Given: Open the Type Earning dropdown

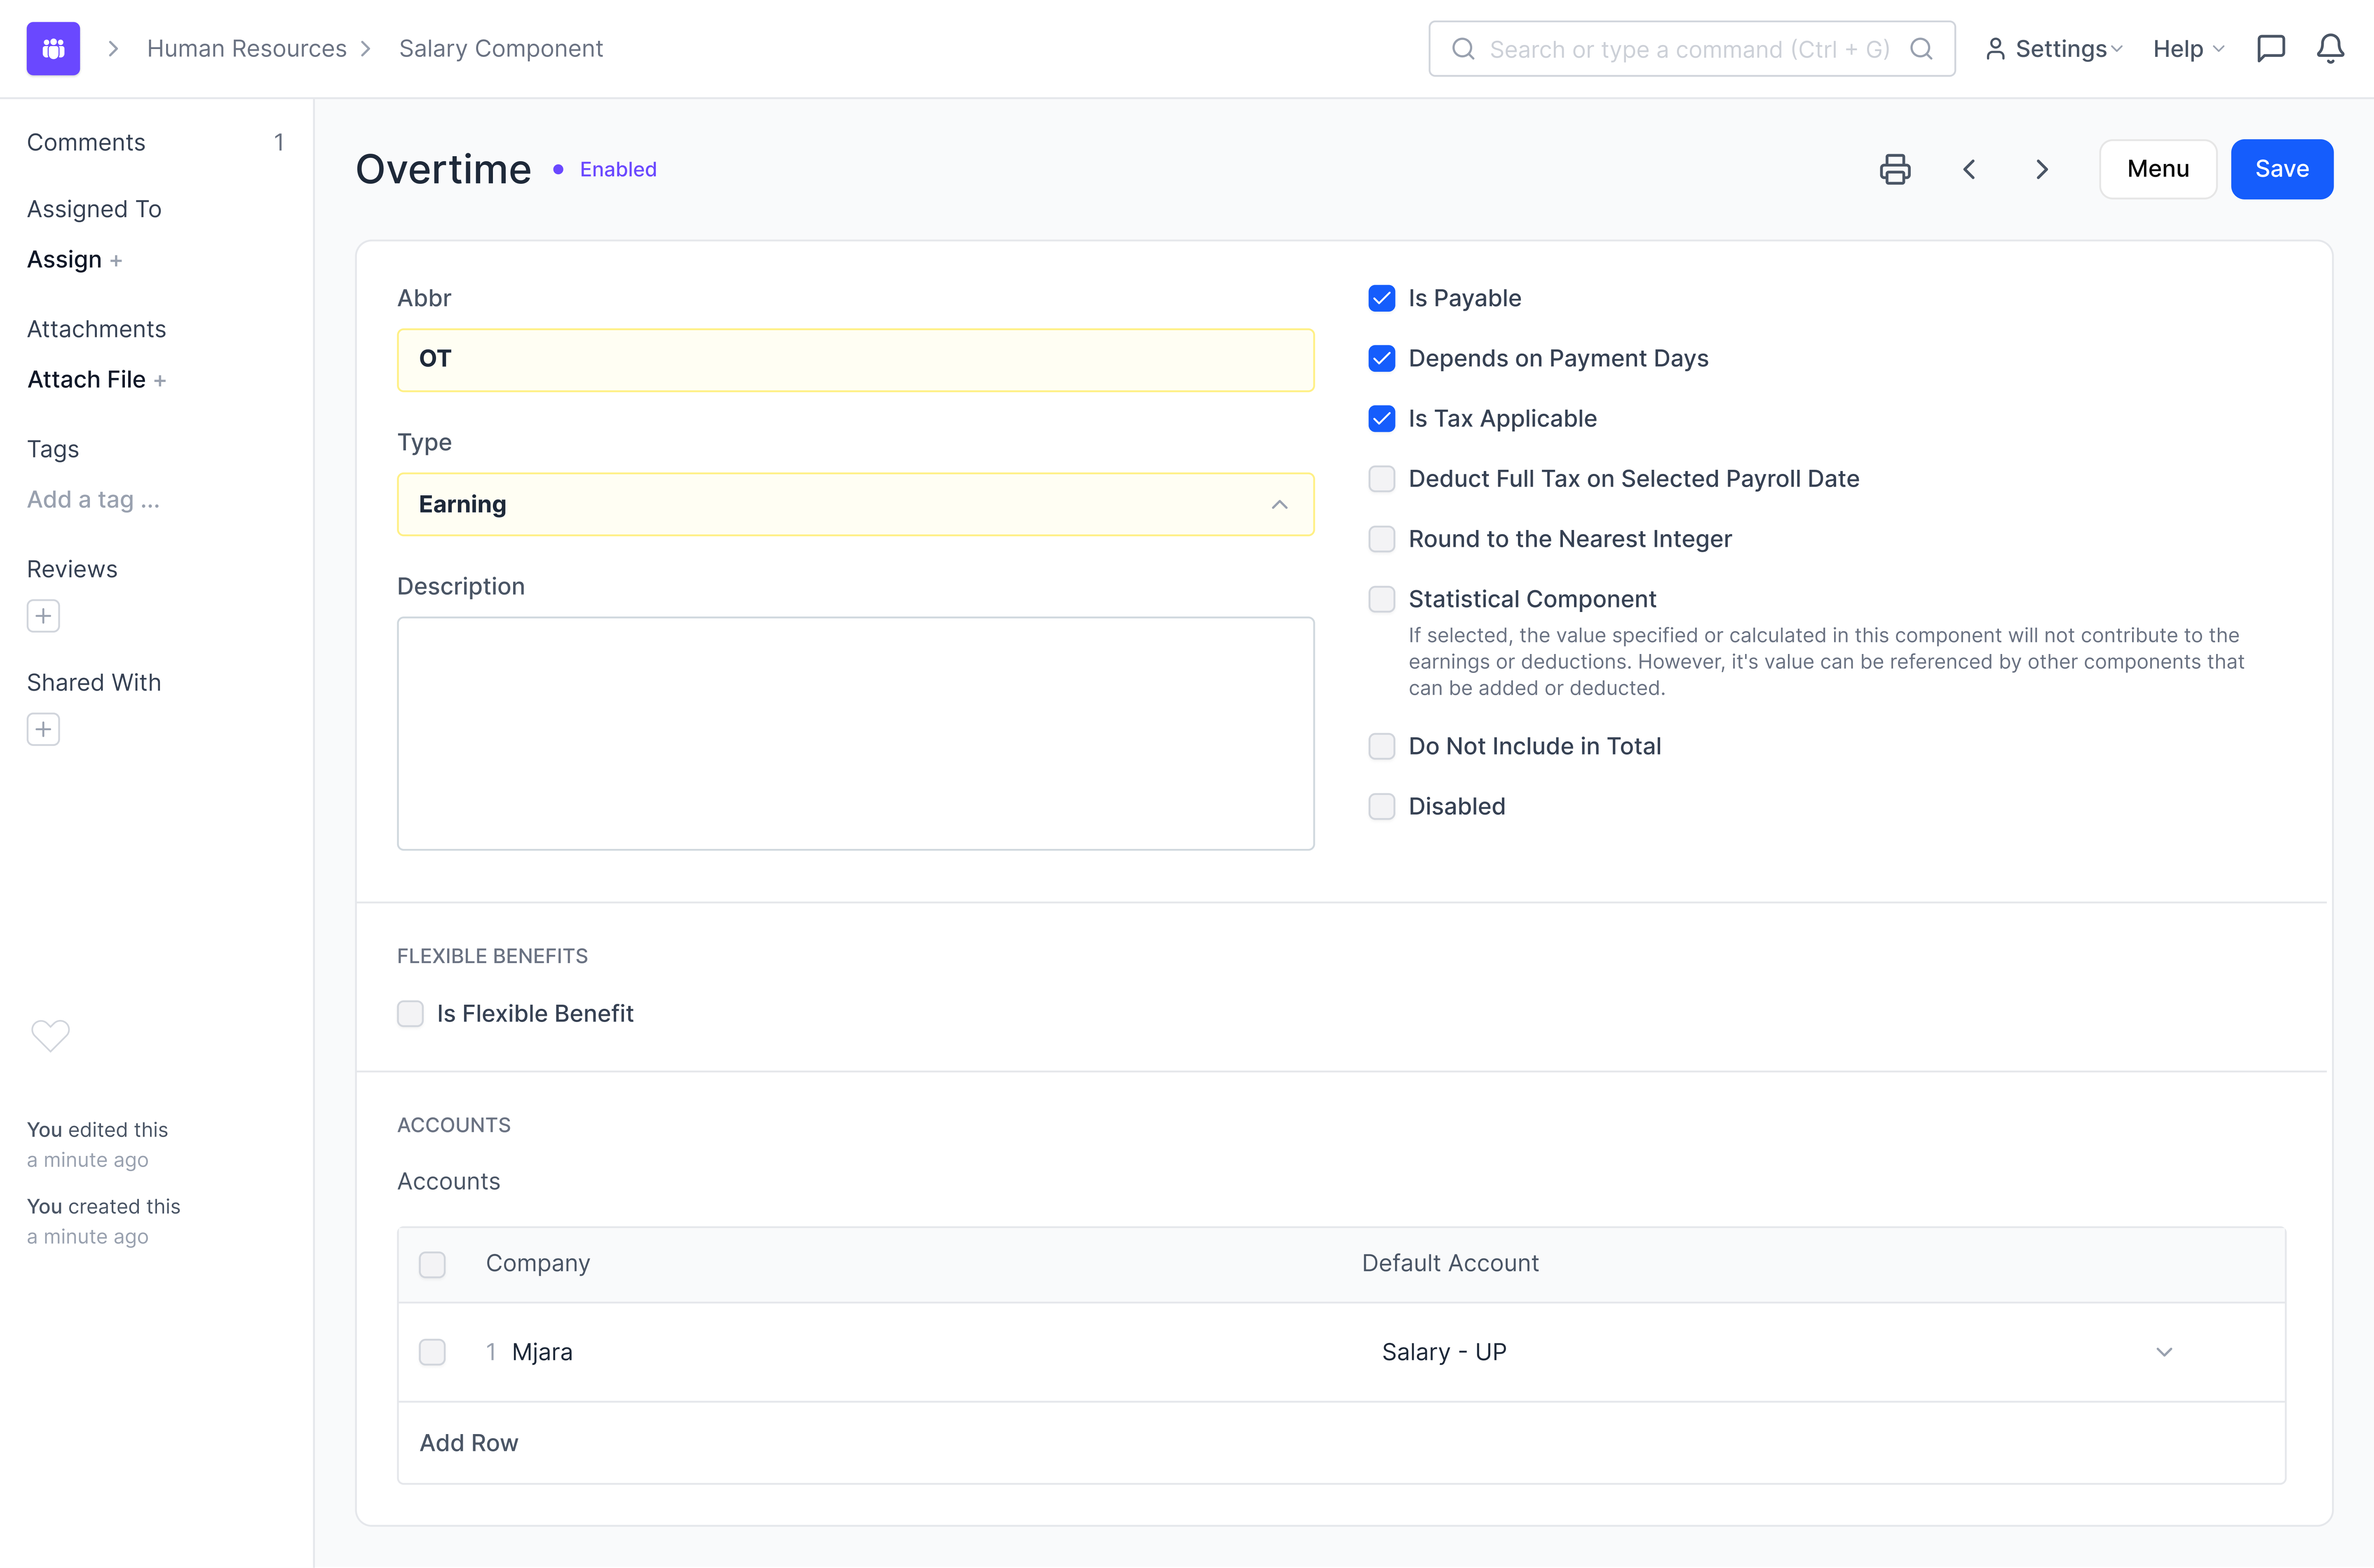Looking at the screenshot, I should pos(855,504).
